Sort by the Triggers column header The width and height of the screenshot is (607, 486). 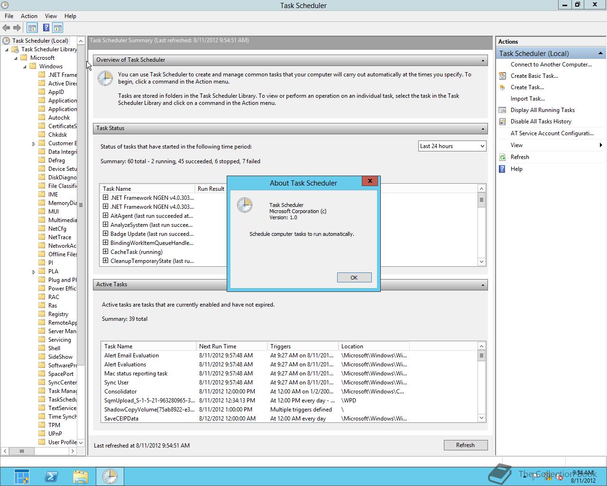(x=303, y=346)
